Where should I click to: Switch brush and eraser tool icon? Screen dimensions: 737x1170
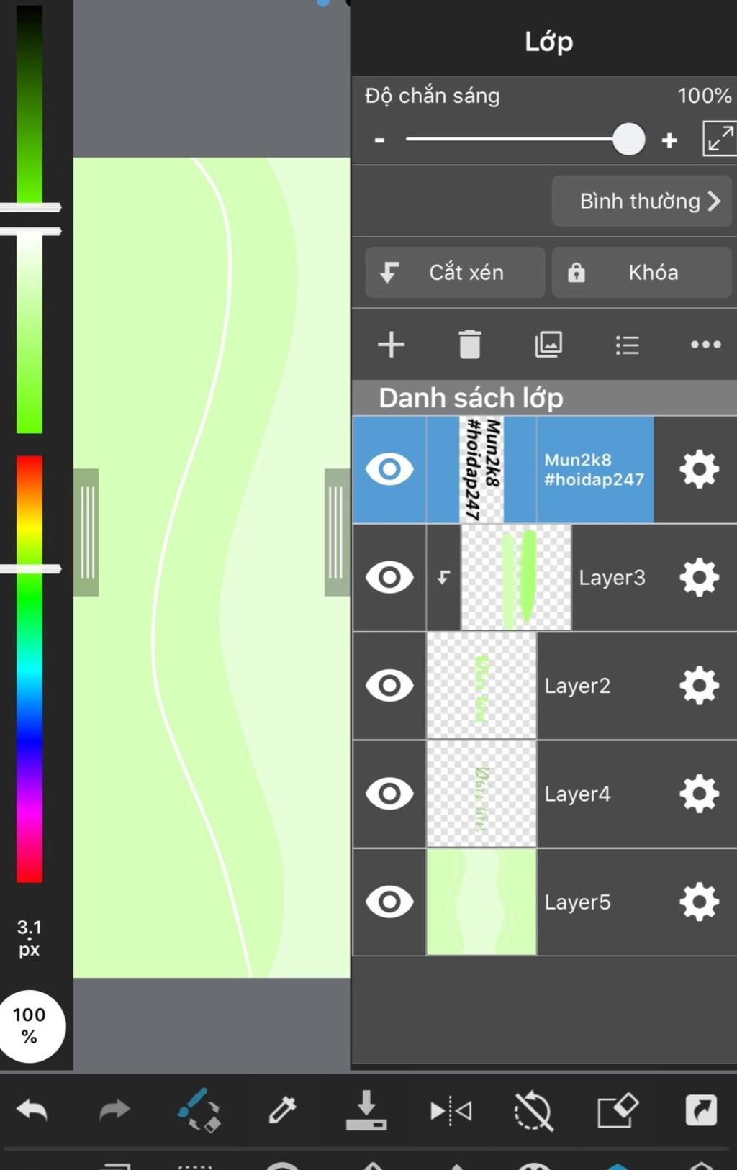(199, 1110)
